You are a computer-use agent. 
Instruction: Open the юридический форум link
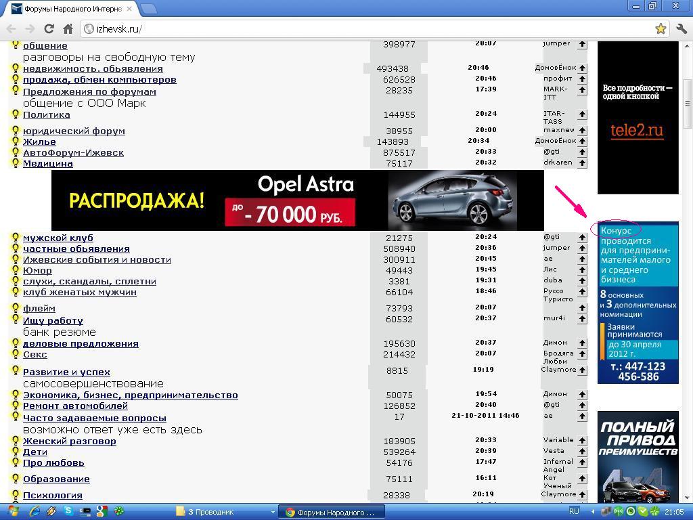[74, 131]
